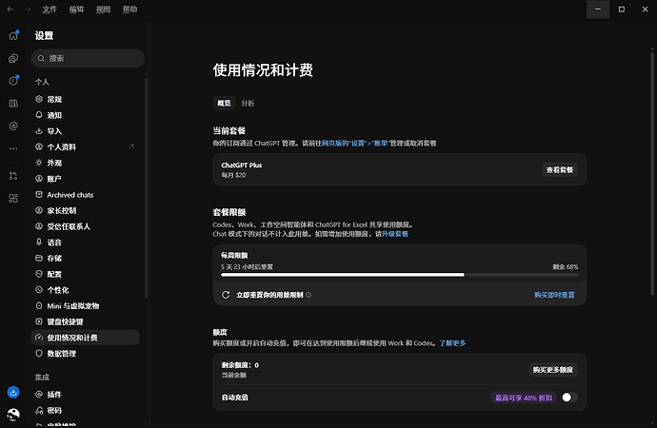This screenshot has width=657, height=428.
Task: Click the refresh icon beside 立即重置你的用量限制
Action: tap(226, 295)
